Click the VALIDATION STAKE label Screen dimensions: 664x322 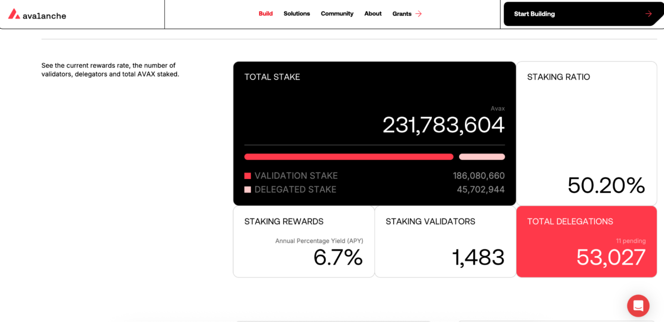click(296, 176)
